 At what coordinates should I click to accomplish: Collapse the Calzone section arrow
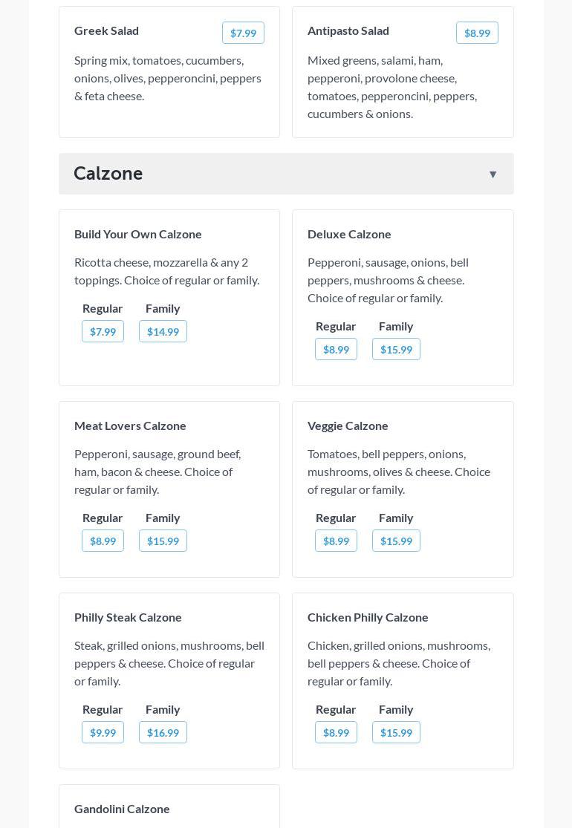[x=493, y=175]
